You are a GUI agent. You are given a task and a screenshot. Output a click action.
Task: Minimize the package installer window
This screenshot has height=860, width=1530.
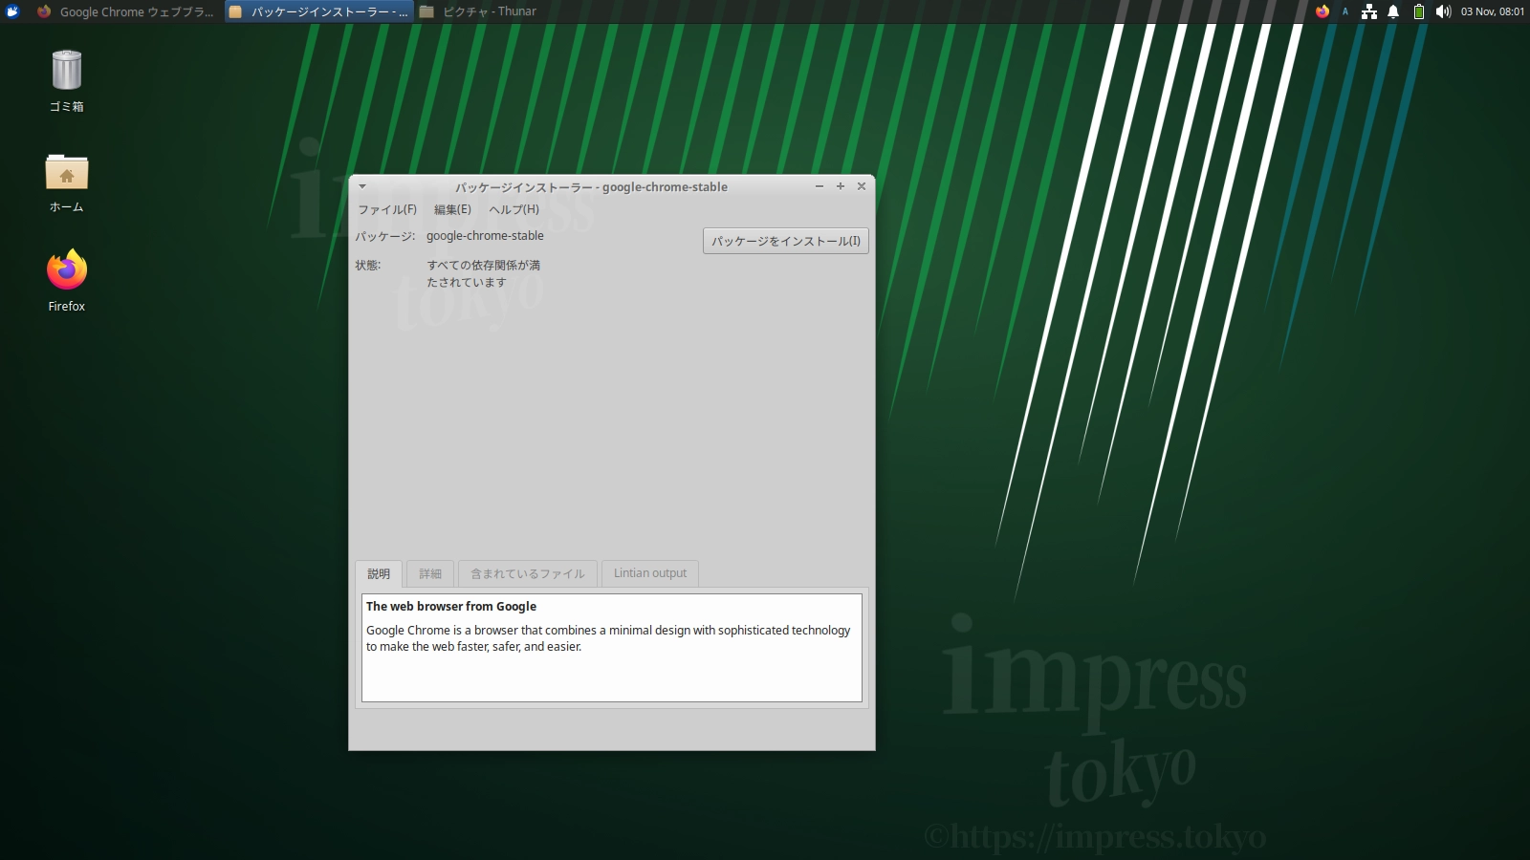[820, 186]
